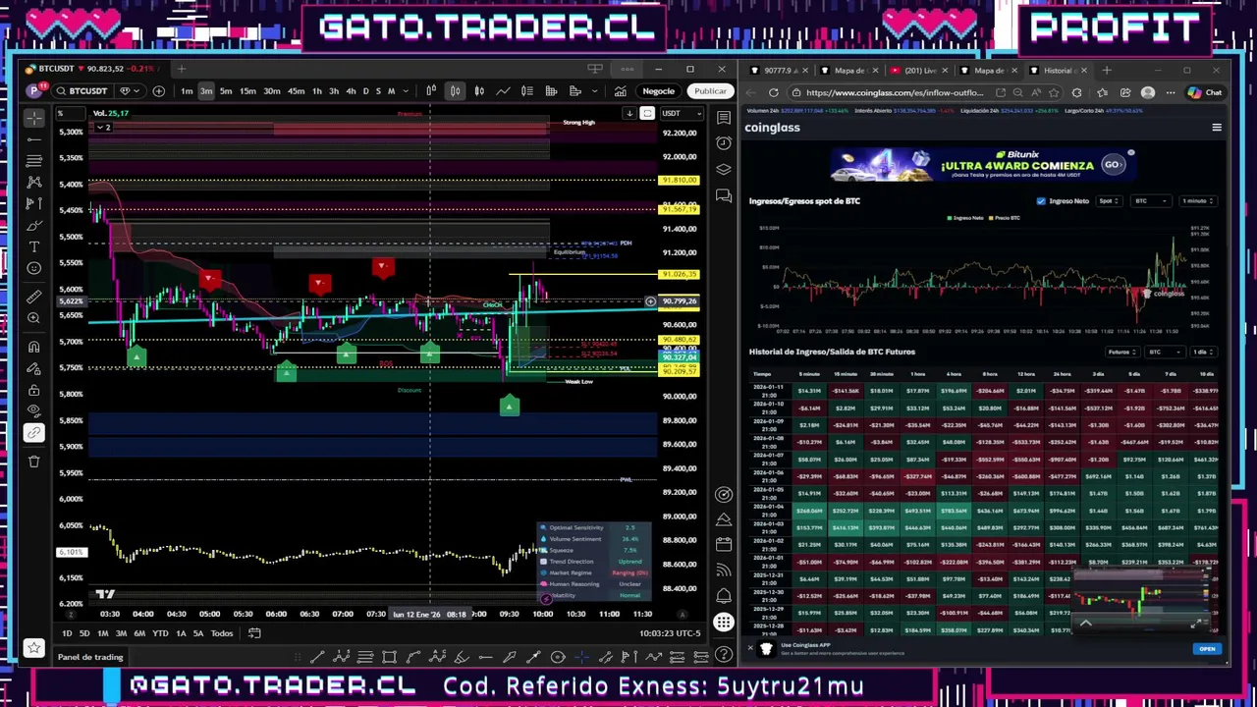The image size is (1257, 707).
Task: Choose the bars chart style icon
Action: tap(431, 91)
